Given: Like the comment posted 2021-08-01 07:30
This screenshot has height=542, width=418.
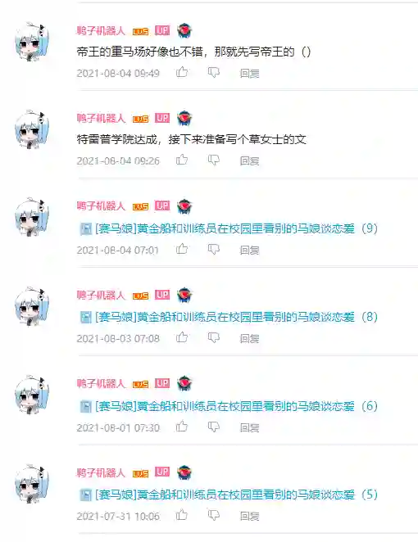Looking at the screenshot, I should (182, 427).
